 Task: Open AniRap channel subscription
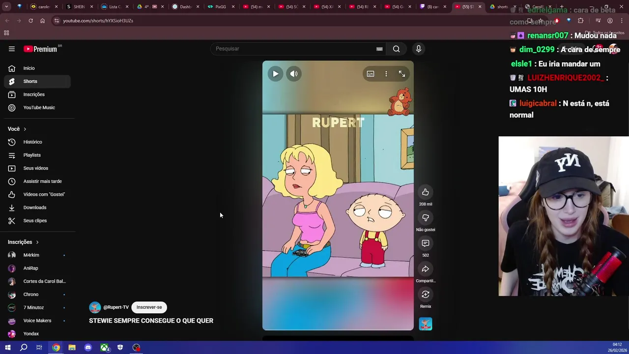[37, 268]
